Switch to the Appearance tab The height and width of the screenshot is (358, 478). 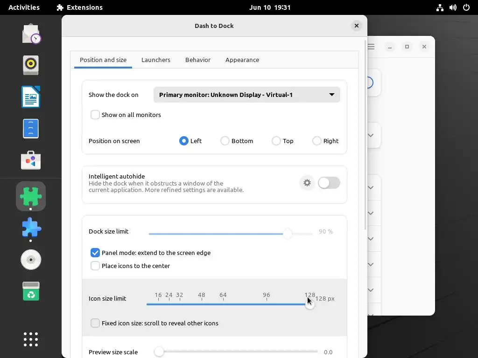[x=242, y=60]
